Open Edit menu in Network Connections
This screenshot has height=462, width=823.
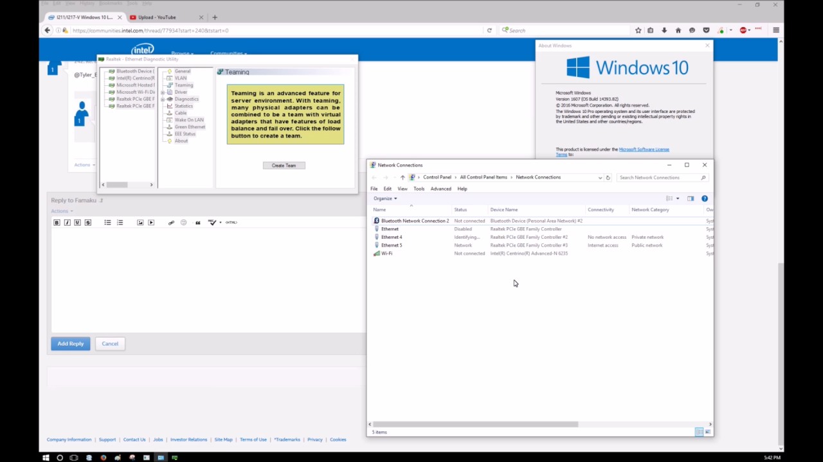pyautogui.click(x=388, y=189)
